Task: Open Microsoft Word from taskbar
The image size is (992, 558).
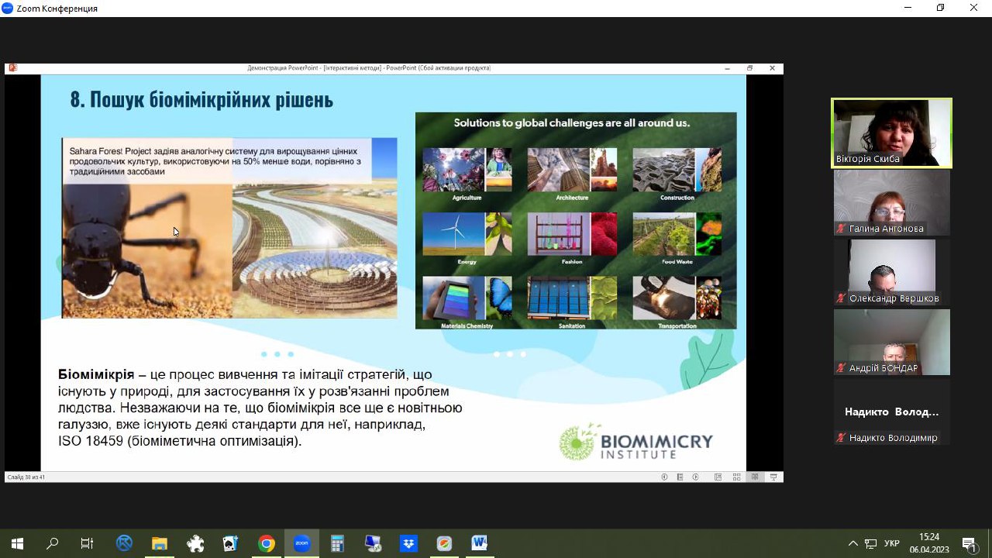Action: click(x=480, y=543)
